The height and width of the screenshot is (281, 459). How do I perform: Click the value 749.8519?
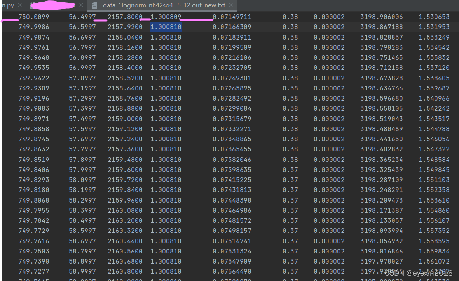click(34, 160)
